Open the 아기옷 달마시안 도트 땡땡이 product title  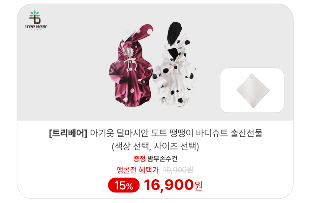[x=156, y=133]
